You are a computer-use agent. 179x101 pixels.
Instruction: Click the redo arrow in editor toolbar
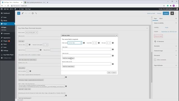coord(29,13)
